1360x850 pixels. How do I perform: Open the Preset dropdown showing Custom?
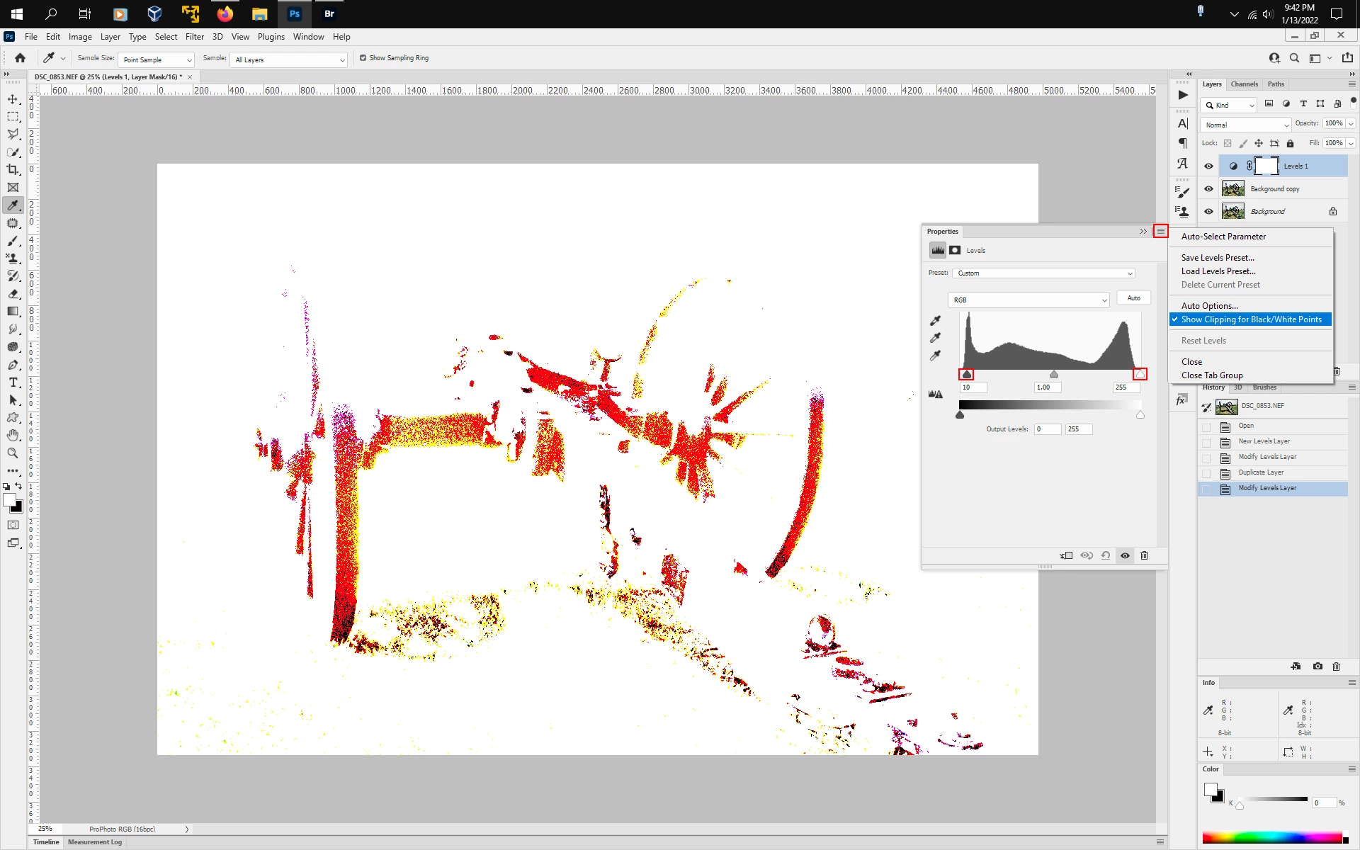click(1043, 273)
